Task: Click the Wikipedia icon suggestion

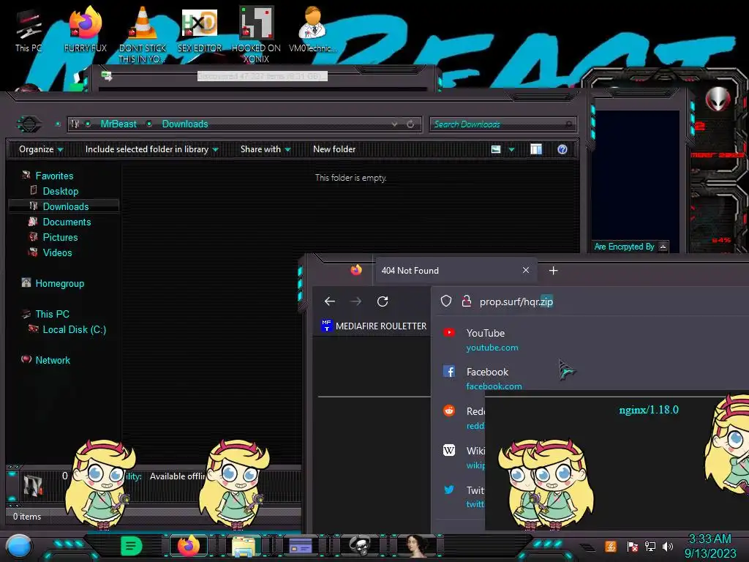Action: (449, 450)
